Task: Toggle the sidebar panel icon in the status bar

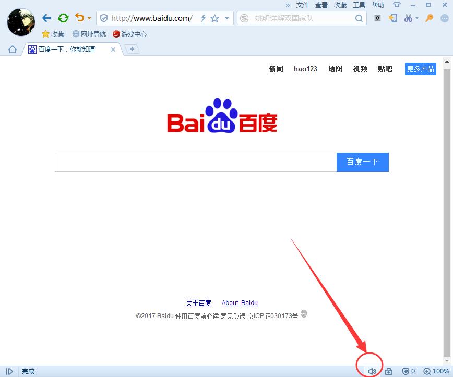Action: click(9, 371)
